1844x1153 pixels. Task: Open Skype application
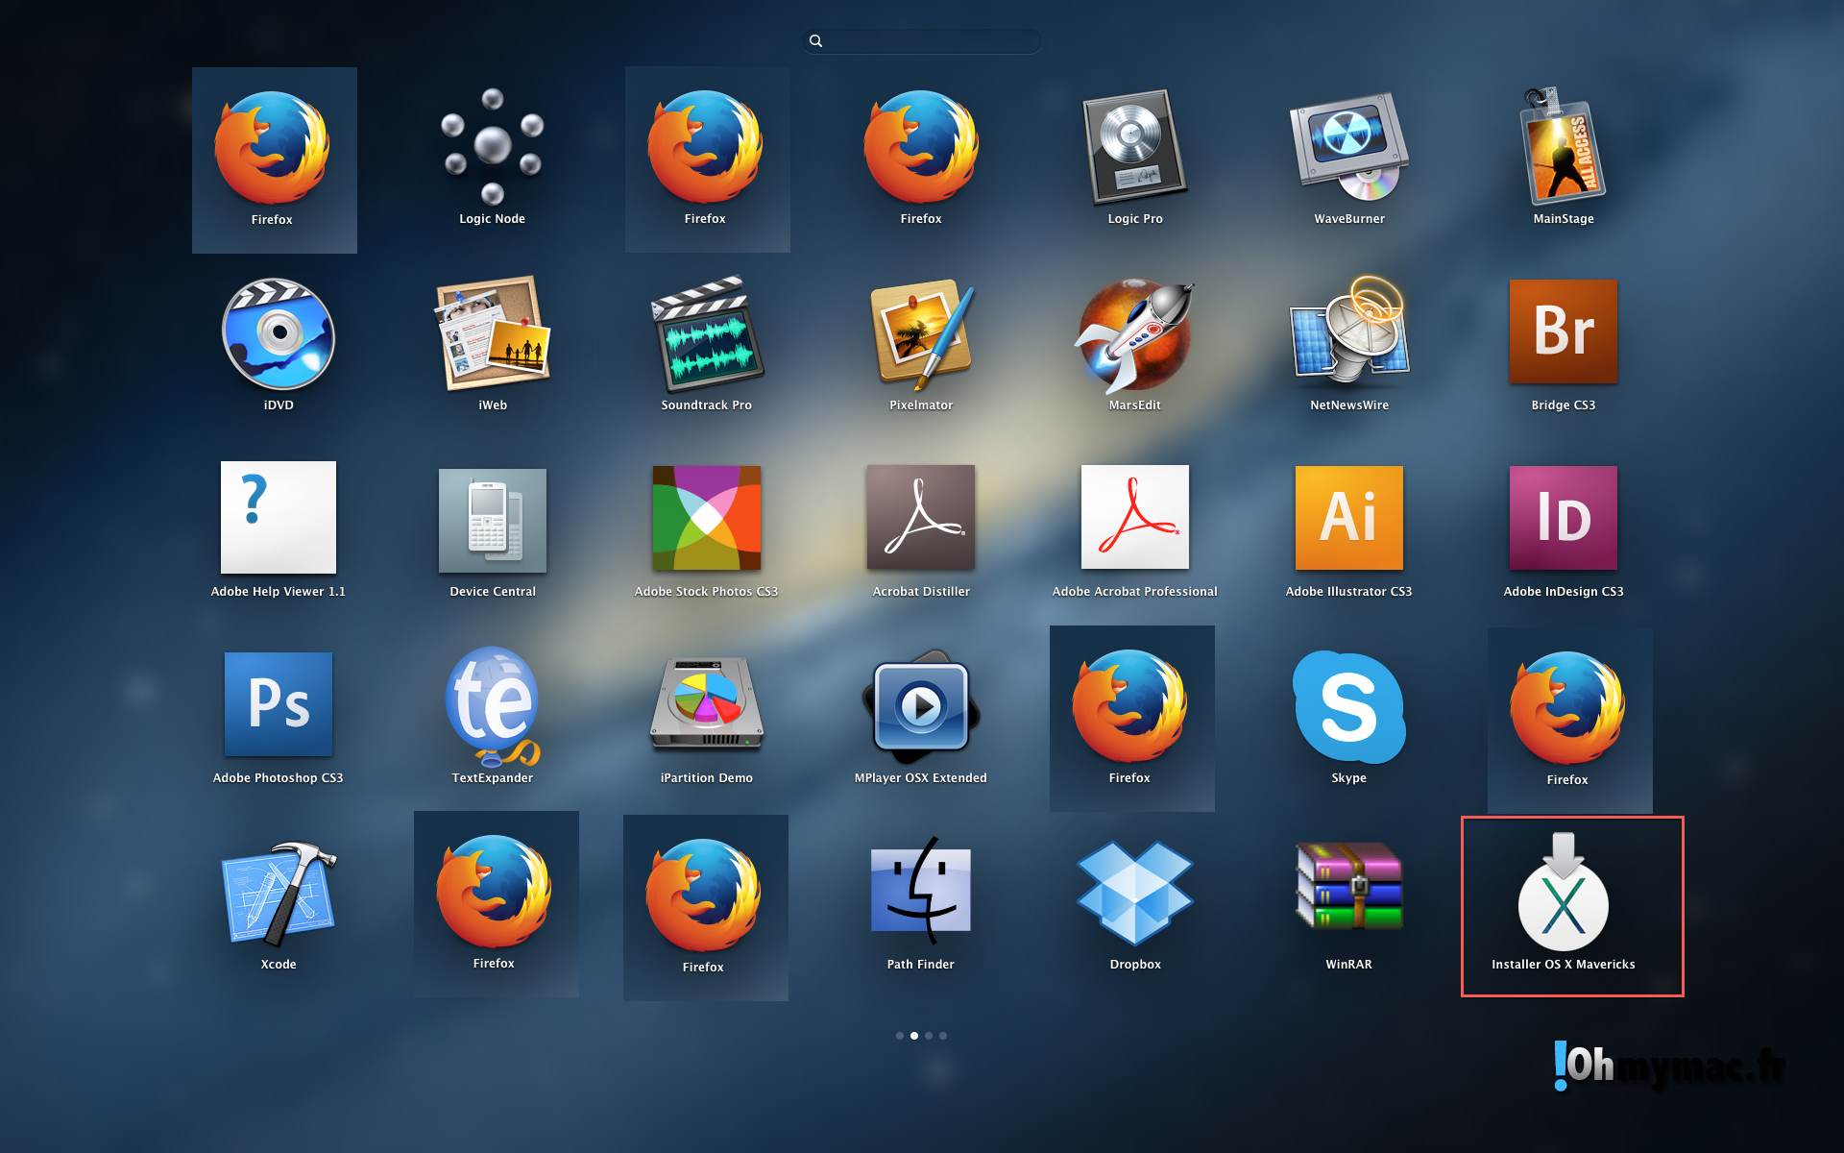(1348, 707)
